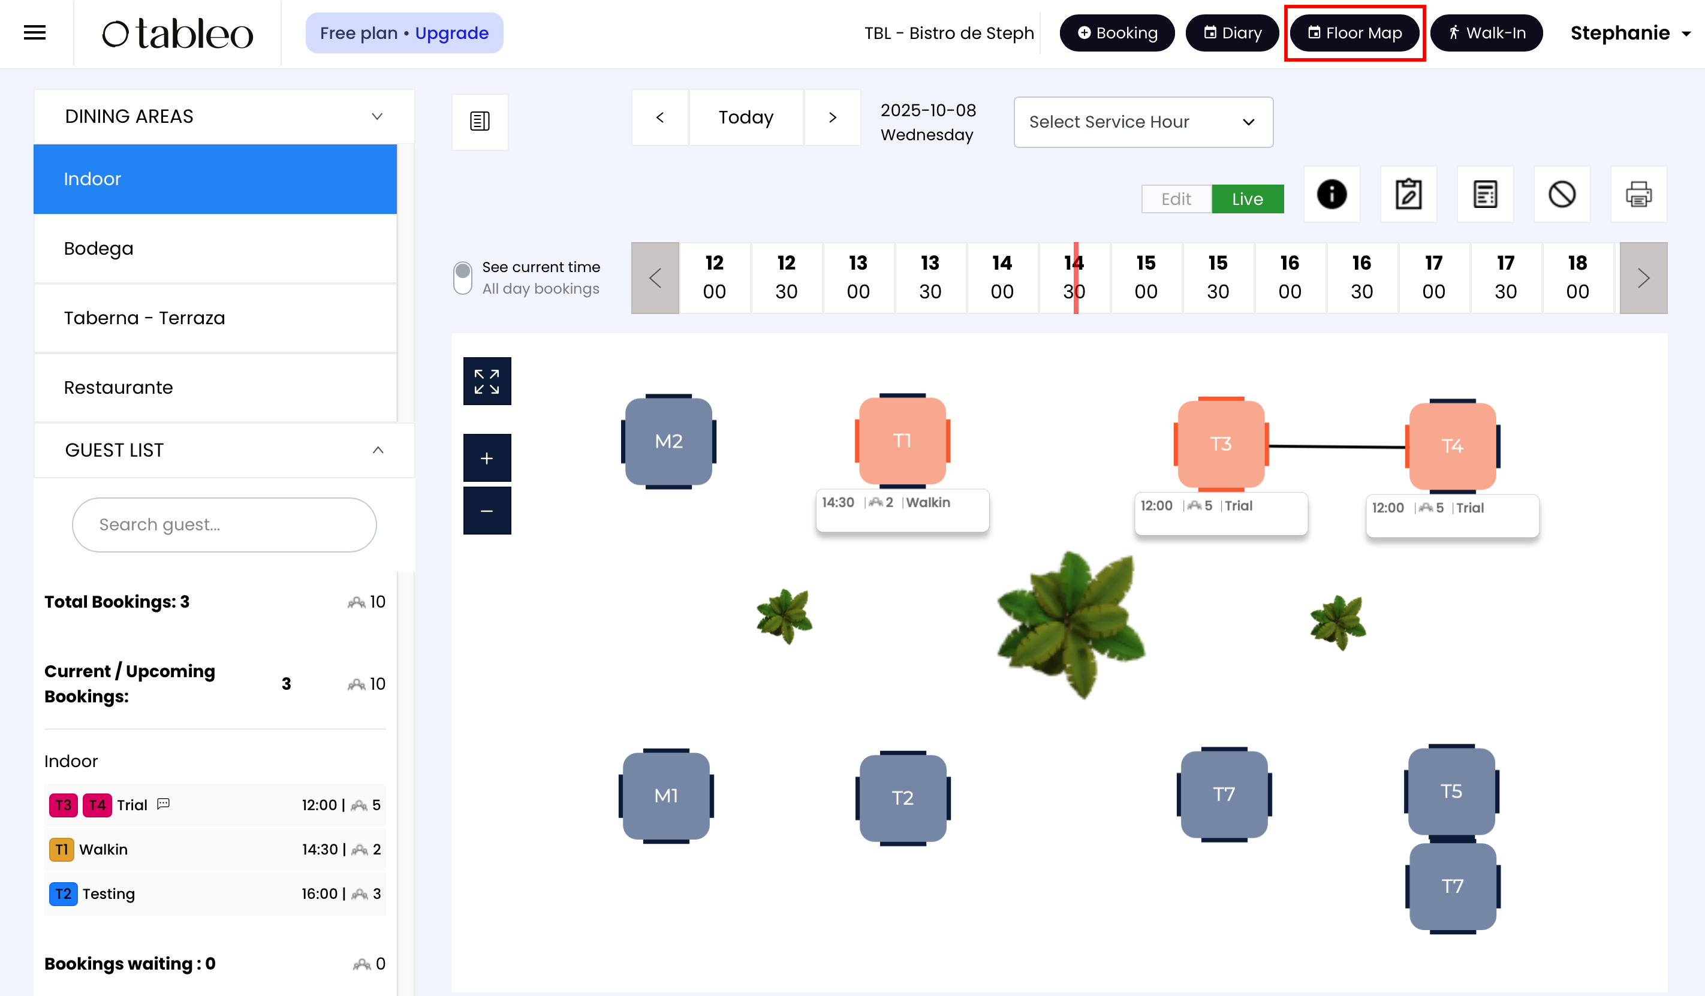Click the block table prohibition icon
This screenshot has height=996, width=1705.
click(x=1562, y=195)
